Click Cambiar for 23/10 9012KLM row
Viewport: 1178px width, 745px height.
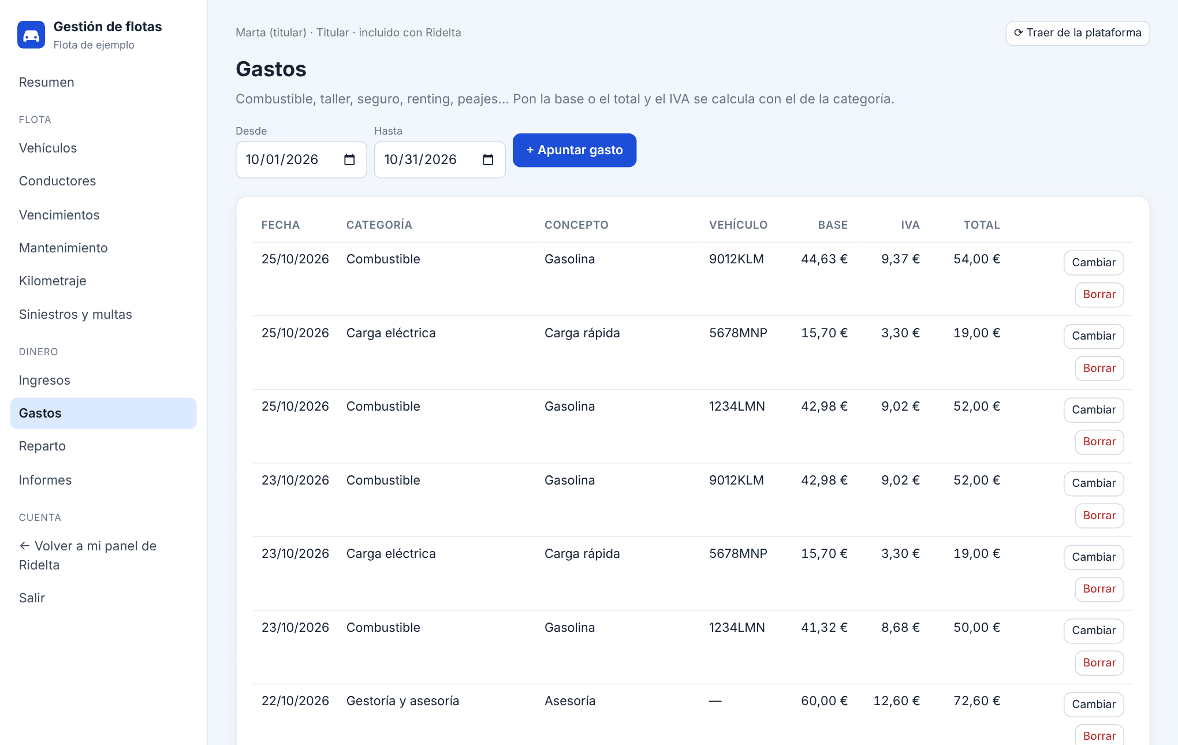click(x=1094, y=483)
